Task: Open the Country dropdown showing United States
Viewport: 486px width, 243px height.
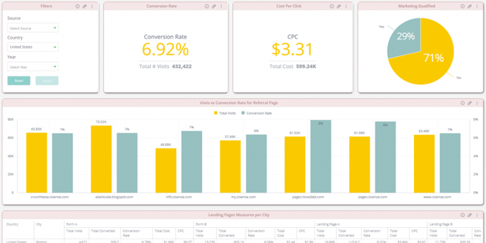Action: tap(33, 47)
